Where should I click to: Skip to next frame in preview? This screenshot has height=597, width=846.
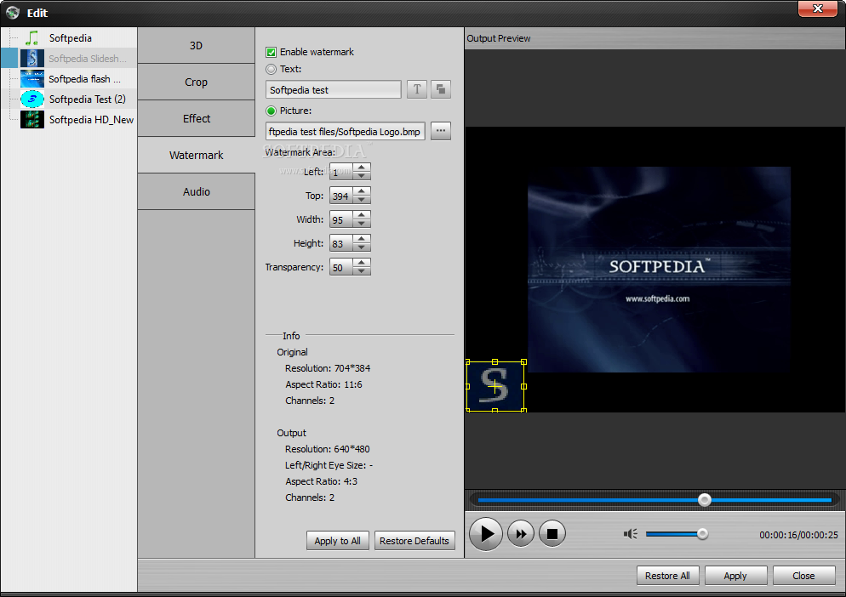point(521,534)
